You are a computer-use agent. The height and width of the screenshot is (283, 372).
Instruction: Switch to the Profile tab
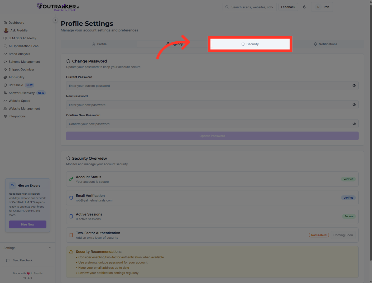[x=99, y=44]
